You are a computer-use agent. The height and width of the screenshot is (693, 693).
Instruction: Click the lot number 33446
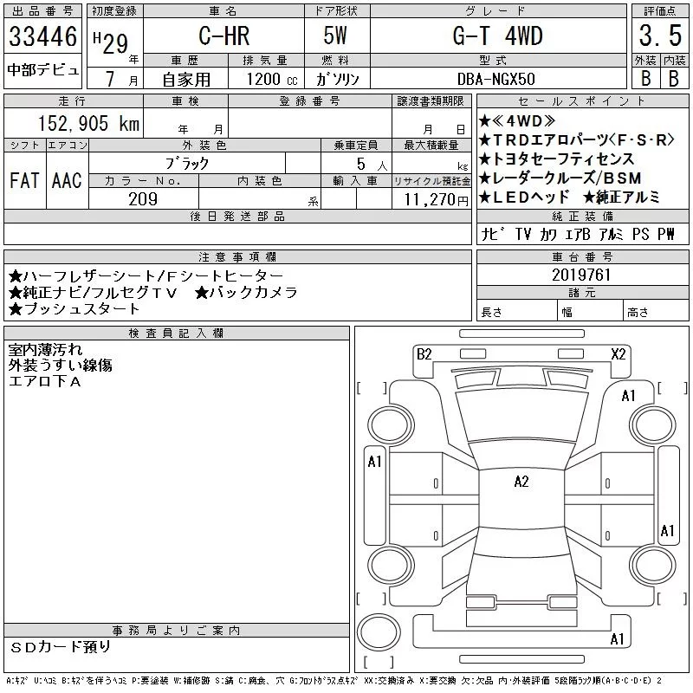click(42, 36)
